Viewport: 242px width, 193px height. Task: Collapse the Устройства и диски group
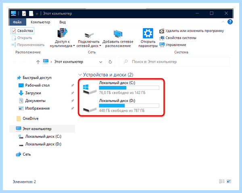80,75
